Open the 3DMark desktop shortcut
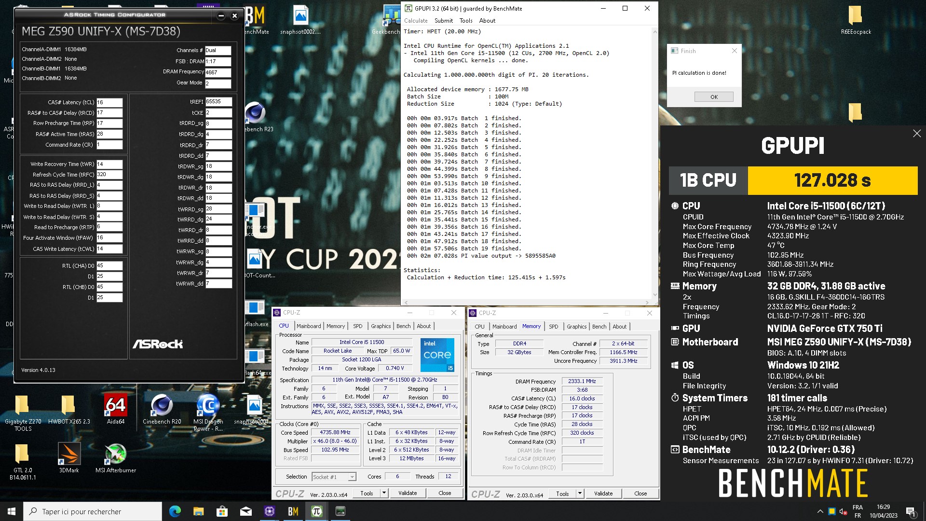Viewport: 926px width, 521px height. (69, 458)
